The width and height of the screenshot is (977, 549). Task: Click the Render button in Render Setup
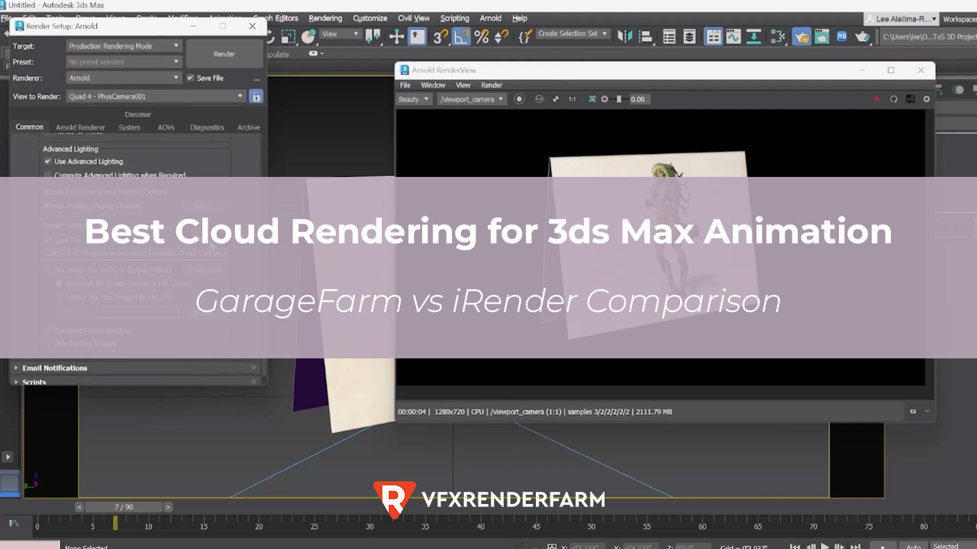pyautogui.click(x=224, y=54)
